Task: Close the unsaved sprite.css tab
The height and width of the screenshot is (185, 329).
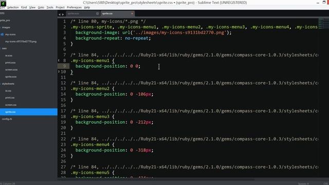Action: [x=132, y=13]
